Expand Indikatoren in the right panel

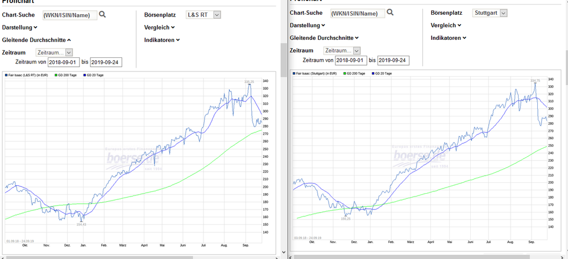(x=448, y=37)
